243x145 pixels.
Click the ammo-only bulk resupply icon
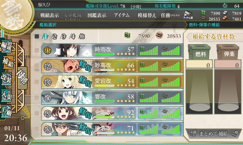[x=234, y=133]
